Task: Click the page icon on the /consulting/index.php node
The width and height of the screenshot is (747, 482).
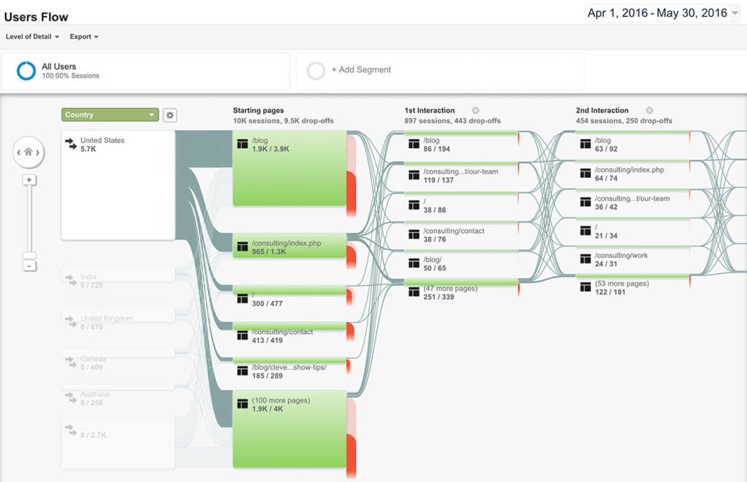Action: [242, 247]
